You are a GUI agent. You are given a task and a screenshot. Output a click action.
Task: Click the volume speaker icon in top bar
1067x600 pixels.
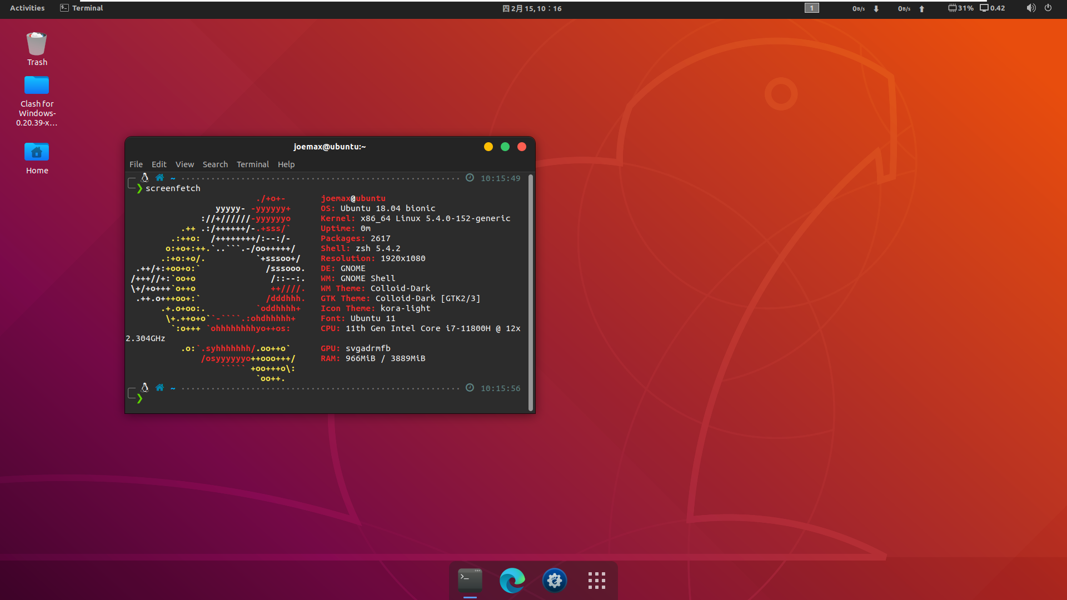(x=1031, y=8)
